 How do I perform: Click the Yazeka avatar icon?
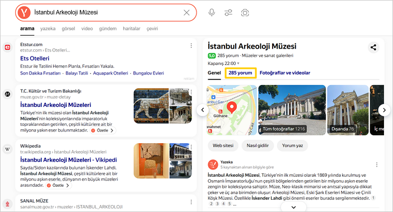[x=213, y=164]
